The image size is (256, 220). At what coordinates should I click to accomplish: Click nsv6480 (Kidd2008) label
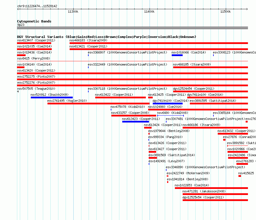tap(173, 113)
